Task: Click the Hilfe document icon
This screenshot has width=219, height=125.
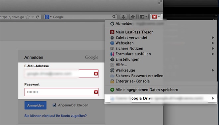Action: [112, 65]
